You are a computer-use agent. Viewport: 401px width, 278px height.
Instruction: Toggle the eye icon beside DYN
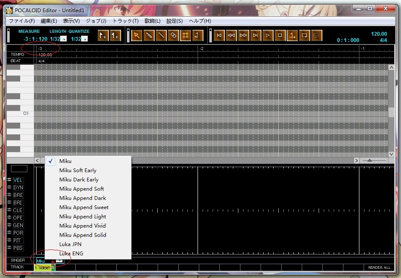(x=9, y=187)
